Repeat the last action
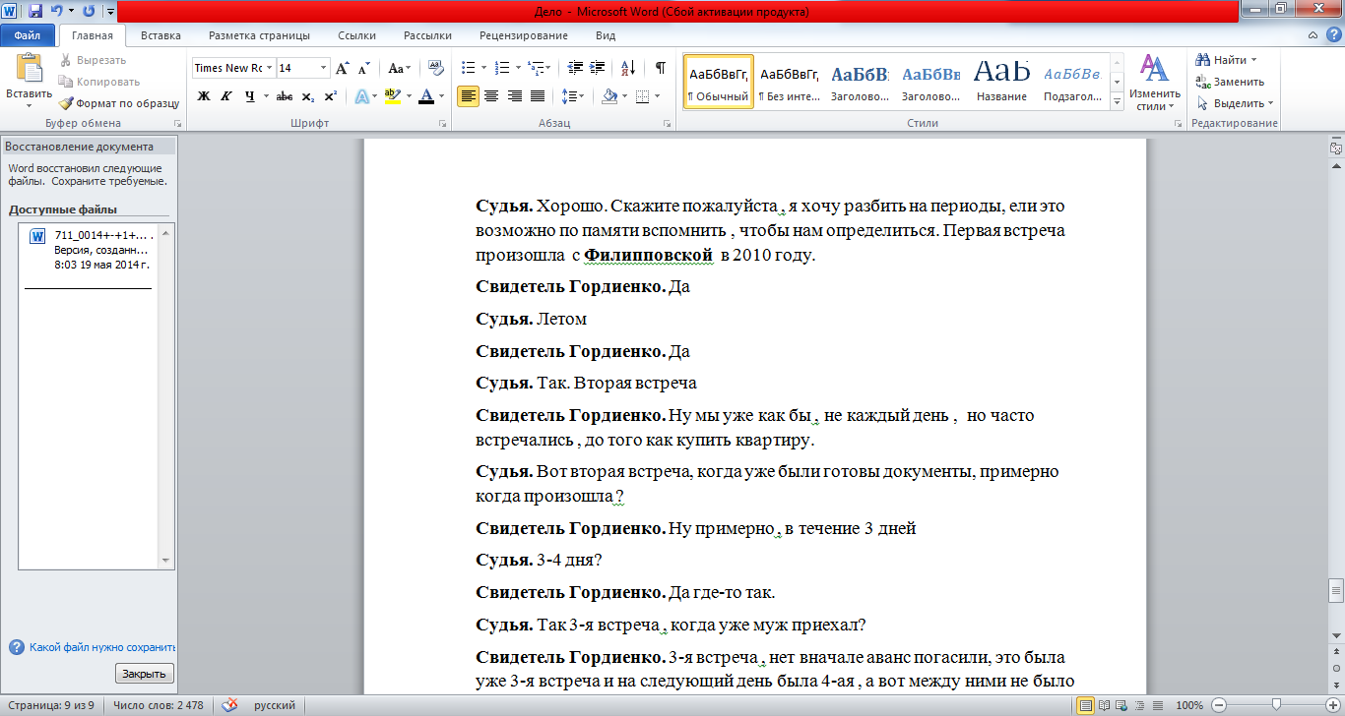Image resolution: width=1345 pixels, height=716 pixels. click(x=89, y=12)
